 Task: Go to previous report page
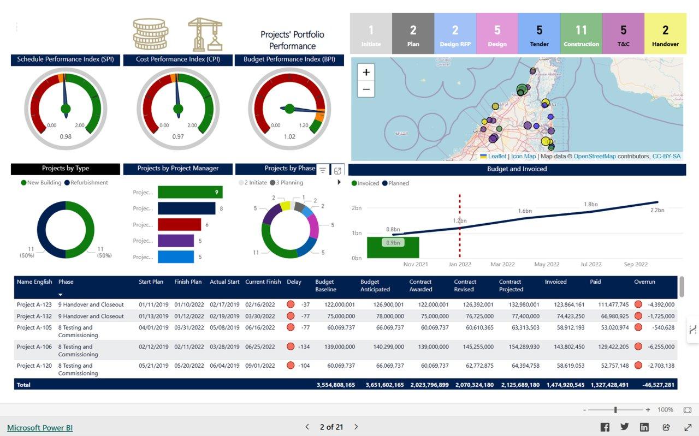pyautogui.click(x=307, y=427)
